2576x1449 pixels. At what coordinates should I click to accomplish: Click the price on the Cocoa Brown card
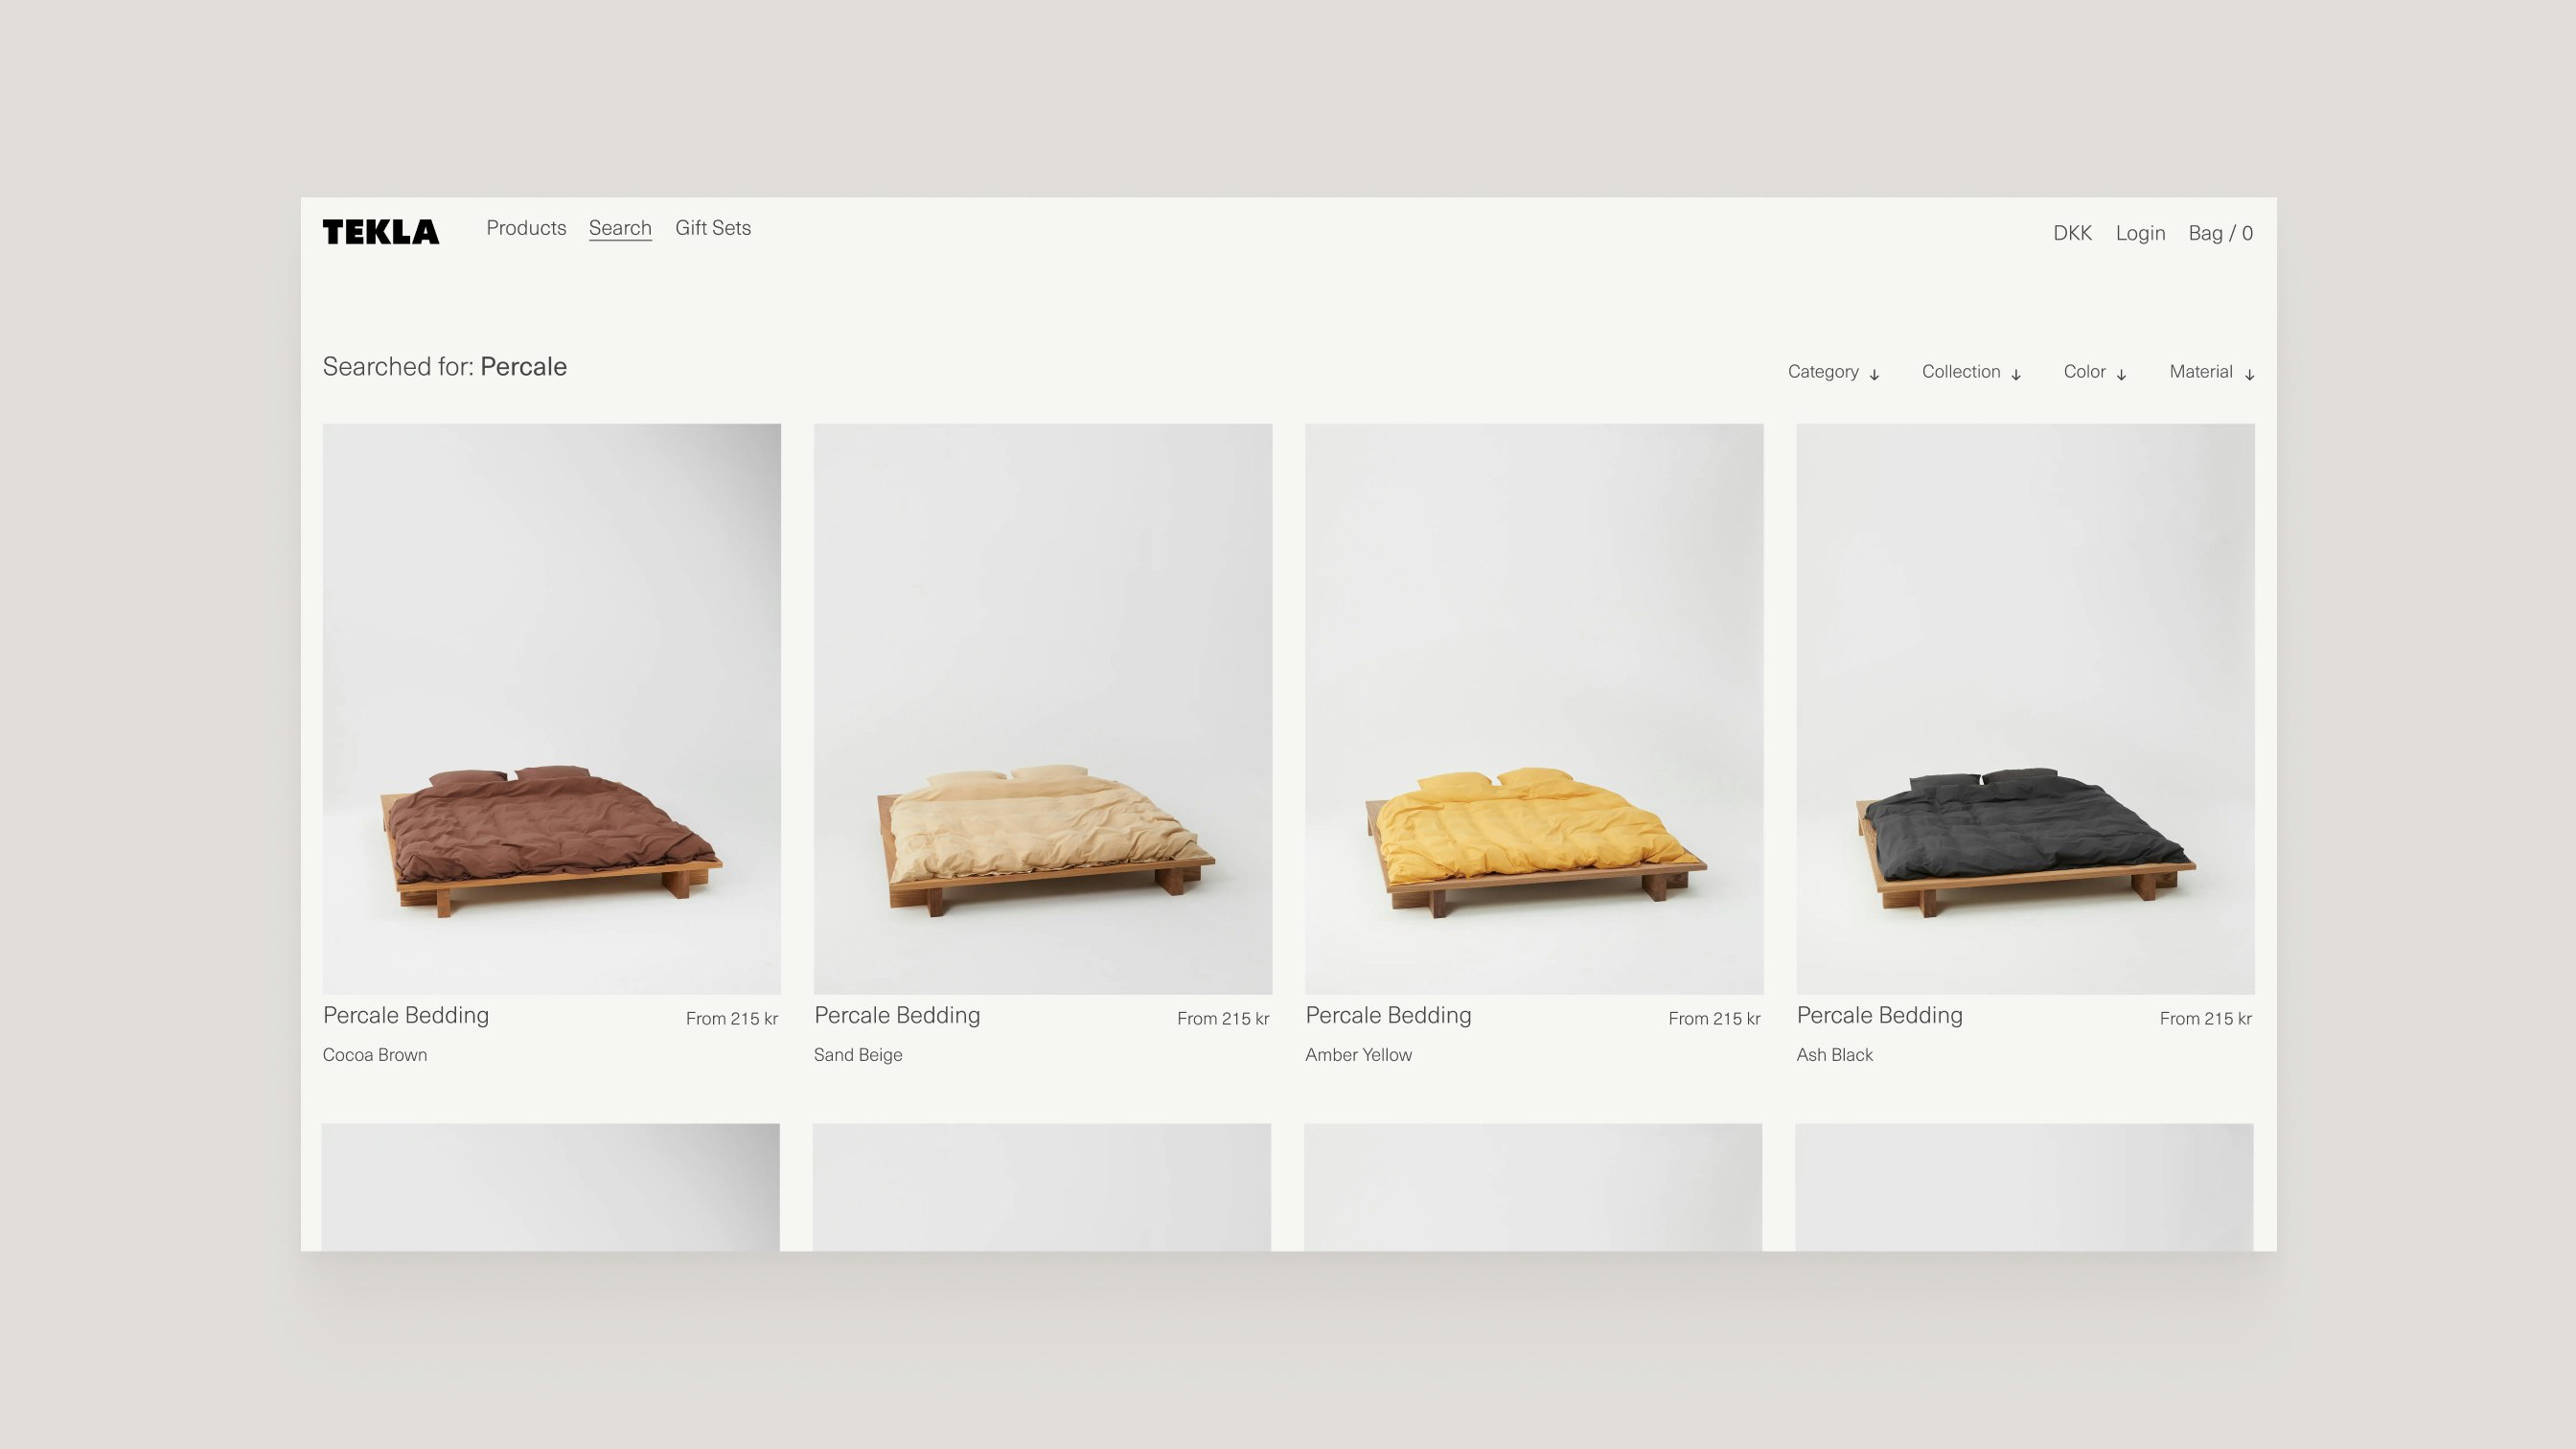pos(732,1019)
